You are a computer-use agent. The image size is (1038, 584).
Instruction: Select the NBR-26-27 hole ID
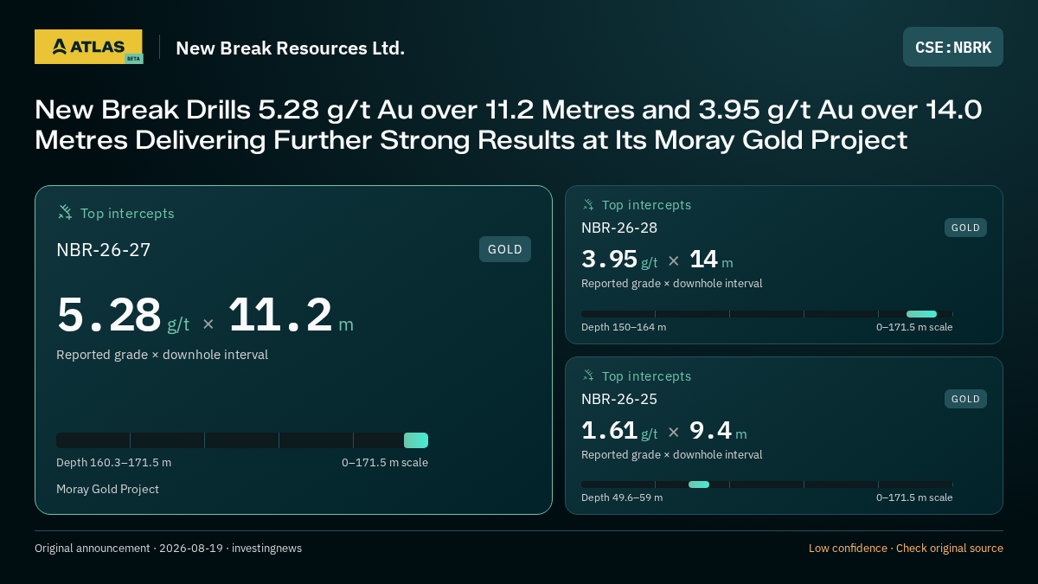click(104, 250)
